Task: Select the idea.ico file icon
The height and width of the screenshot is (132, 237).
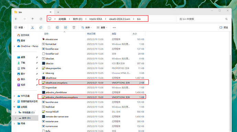Action: [43, 64]
